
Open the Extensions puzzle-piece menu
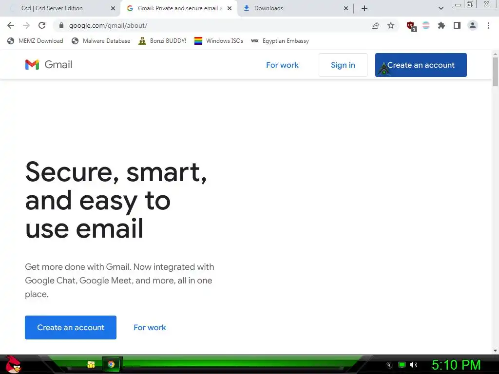(441, 25)
